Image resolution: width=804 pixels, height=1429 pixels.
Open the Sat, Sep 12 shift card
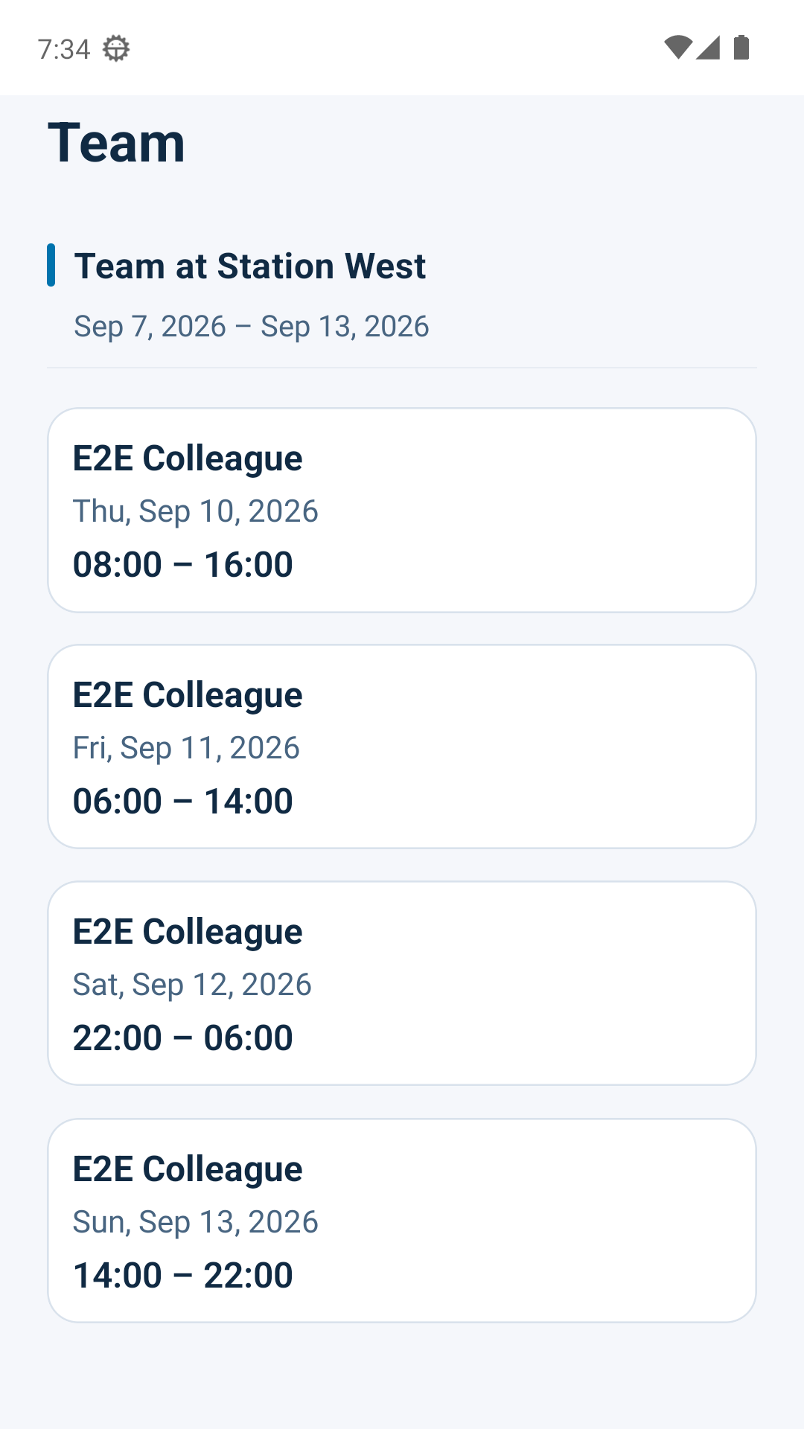(402, 983)
